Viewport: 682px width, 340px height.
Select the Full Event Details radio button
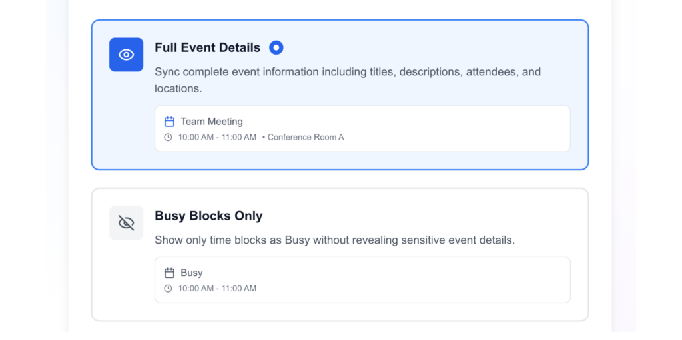tap(276, 47)
